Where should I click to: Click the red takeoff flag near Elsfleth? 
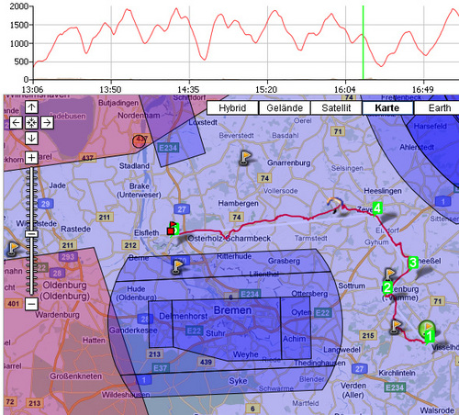(x=172, y=229)
